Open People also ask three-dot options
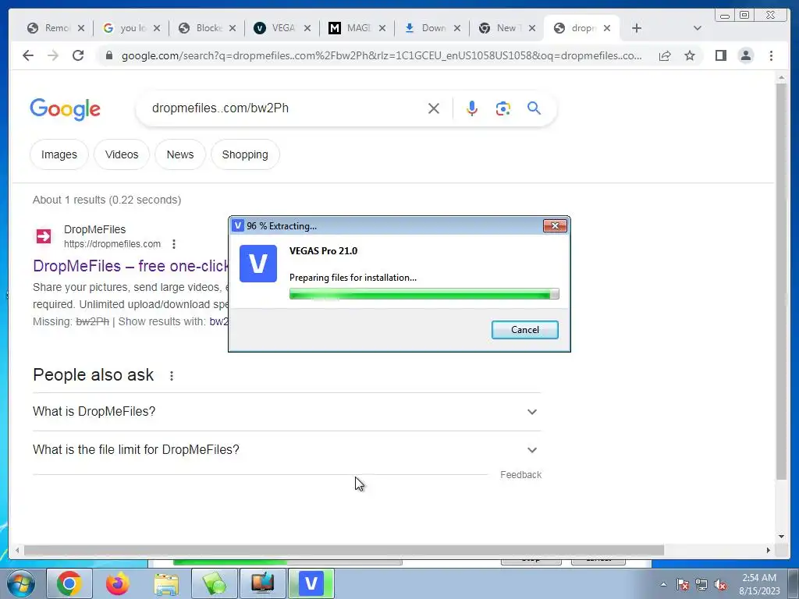 pyautogui.click(x=172, y=376)
